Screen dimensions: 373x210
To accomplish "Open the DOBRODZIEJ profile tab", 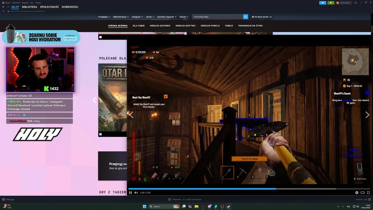I will pyautogui.click(x=70, y=7).
